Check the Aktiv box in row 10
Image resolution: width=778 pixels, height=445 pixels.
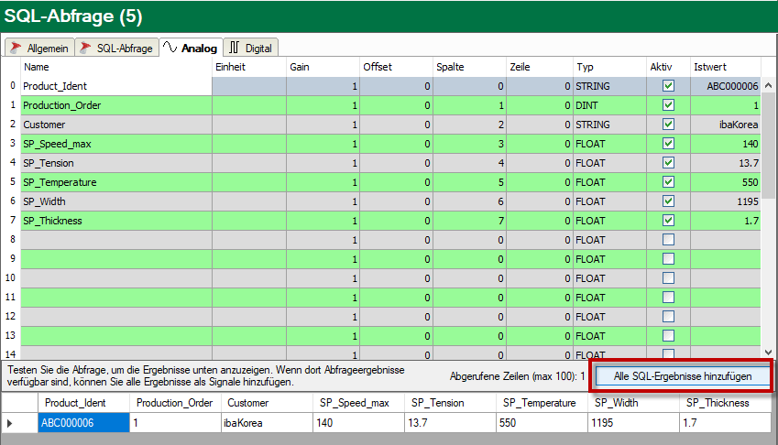click(x=668, y=278)
